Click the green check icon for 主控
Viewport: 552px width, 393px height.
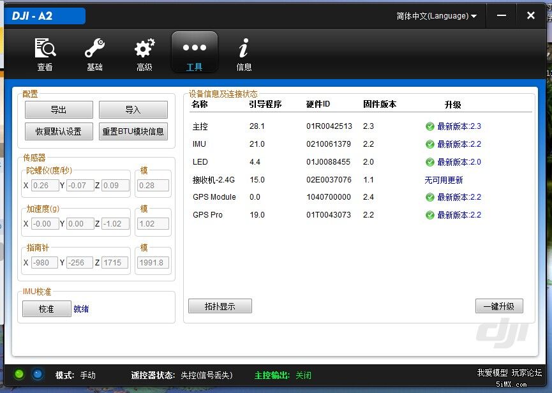click(x=430, y=126)
